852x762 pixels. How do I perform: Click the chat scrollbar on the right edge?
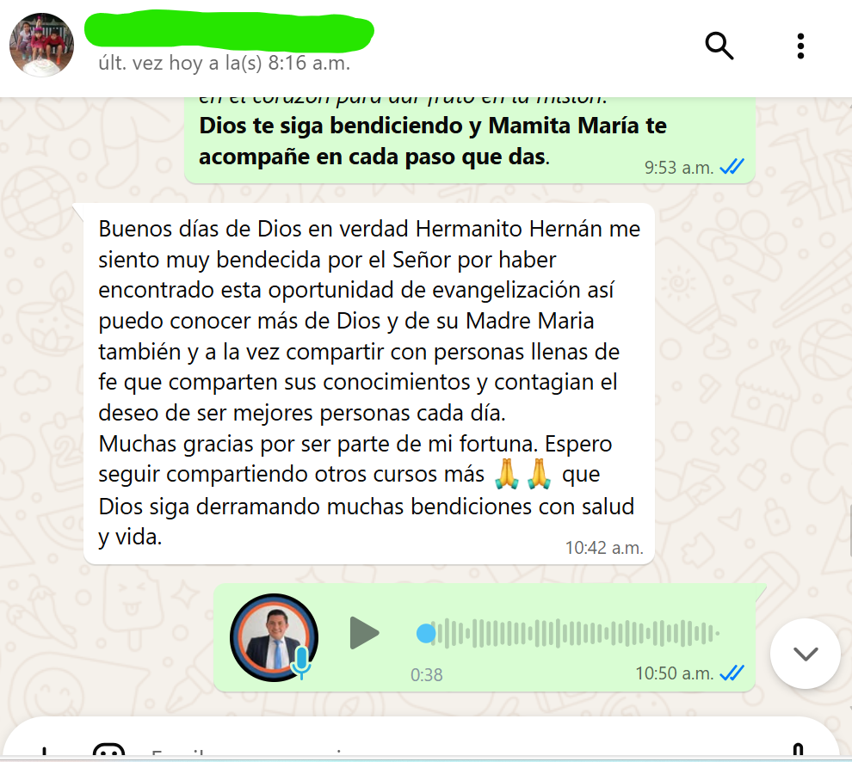pyautogui.click(x=849, y=531)
